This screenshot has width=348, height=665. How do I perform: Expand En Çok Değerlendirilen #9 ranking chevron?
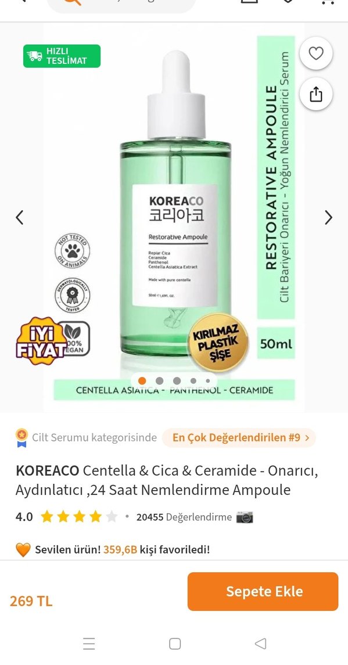point(307,438)
